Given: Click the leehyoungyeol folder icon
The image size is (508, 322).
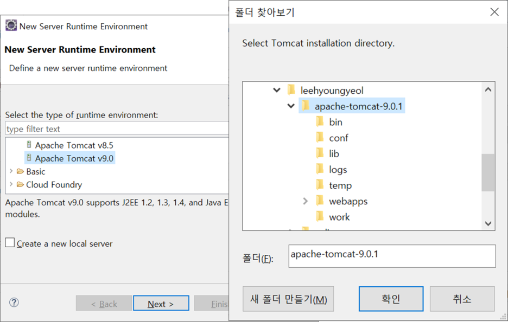Looking at the screenshot, I should tap(291, 89).
